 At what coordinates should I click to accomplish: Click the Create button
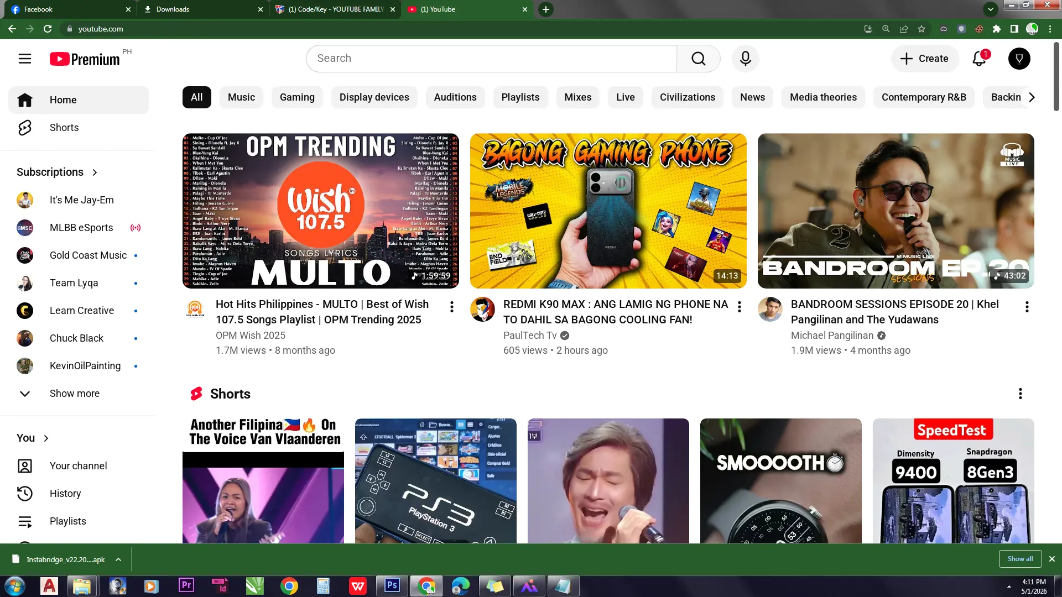click(925, 59)
